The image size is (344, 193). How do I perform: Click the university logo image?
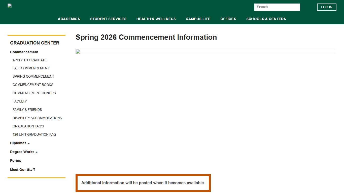(x=9, y=6)
